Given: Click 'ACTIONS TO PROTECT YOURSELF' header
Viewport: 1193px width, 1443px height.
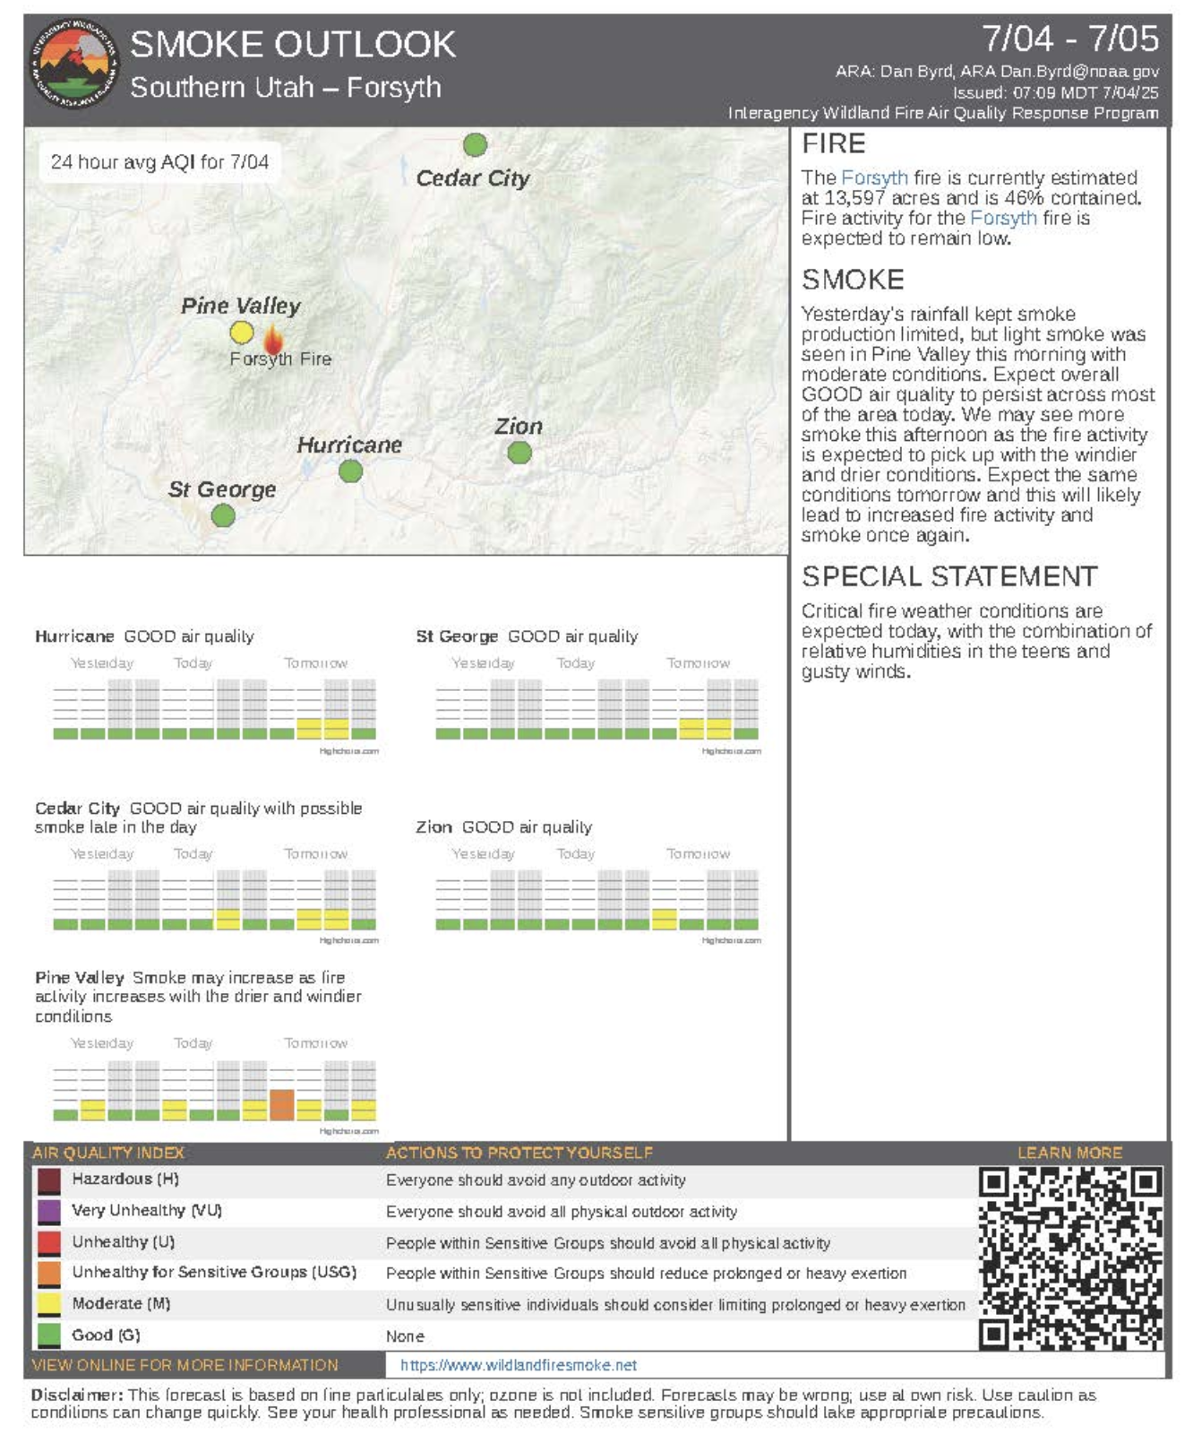Looking at the screenshot, I should tap(519, 1153).
